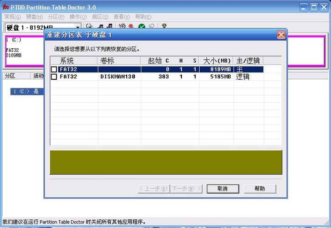The height and width of the screenshot is (228, 331).
Task: Click the 卷标 column header
Action: pos(119,61)
